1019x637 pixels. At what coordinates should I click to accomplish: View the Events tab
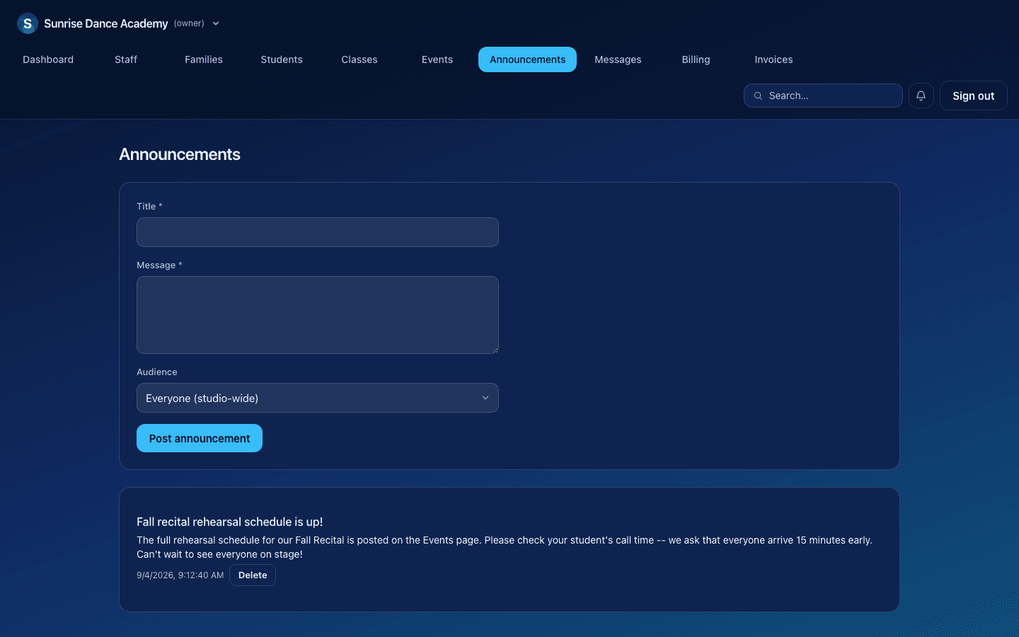[x=437, y=59]
